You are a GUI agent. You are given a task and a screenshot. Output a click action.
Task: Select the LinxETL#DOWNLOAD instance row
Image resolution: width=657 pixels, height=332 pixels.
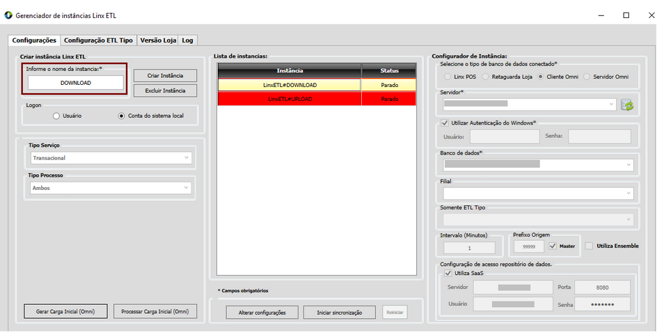pos(290,85)
